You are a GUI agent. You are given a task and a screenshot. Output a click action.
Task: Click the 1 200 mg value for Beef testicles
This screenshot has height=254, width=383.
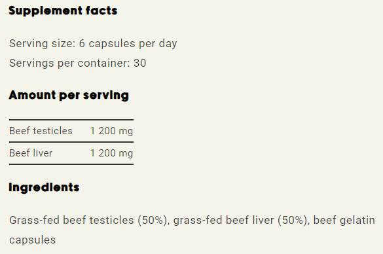click(x=111, y=131)
